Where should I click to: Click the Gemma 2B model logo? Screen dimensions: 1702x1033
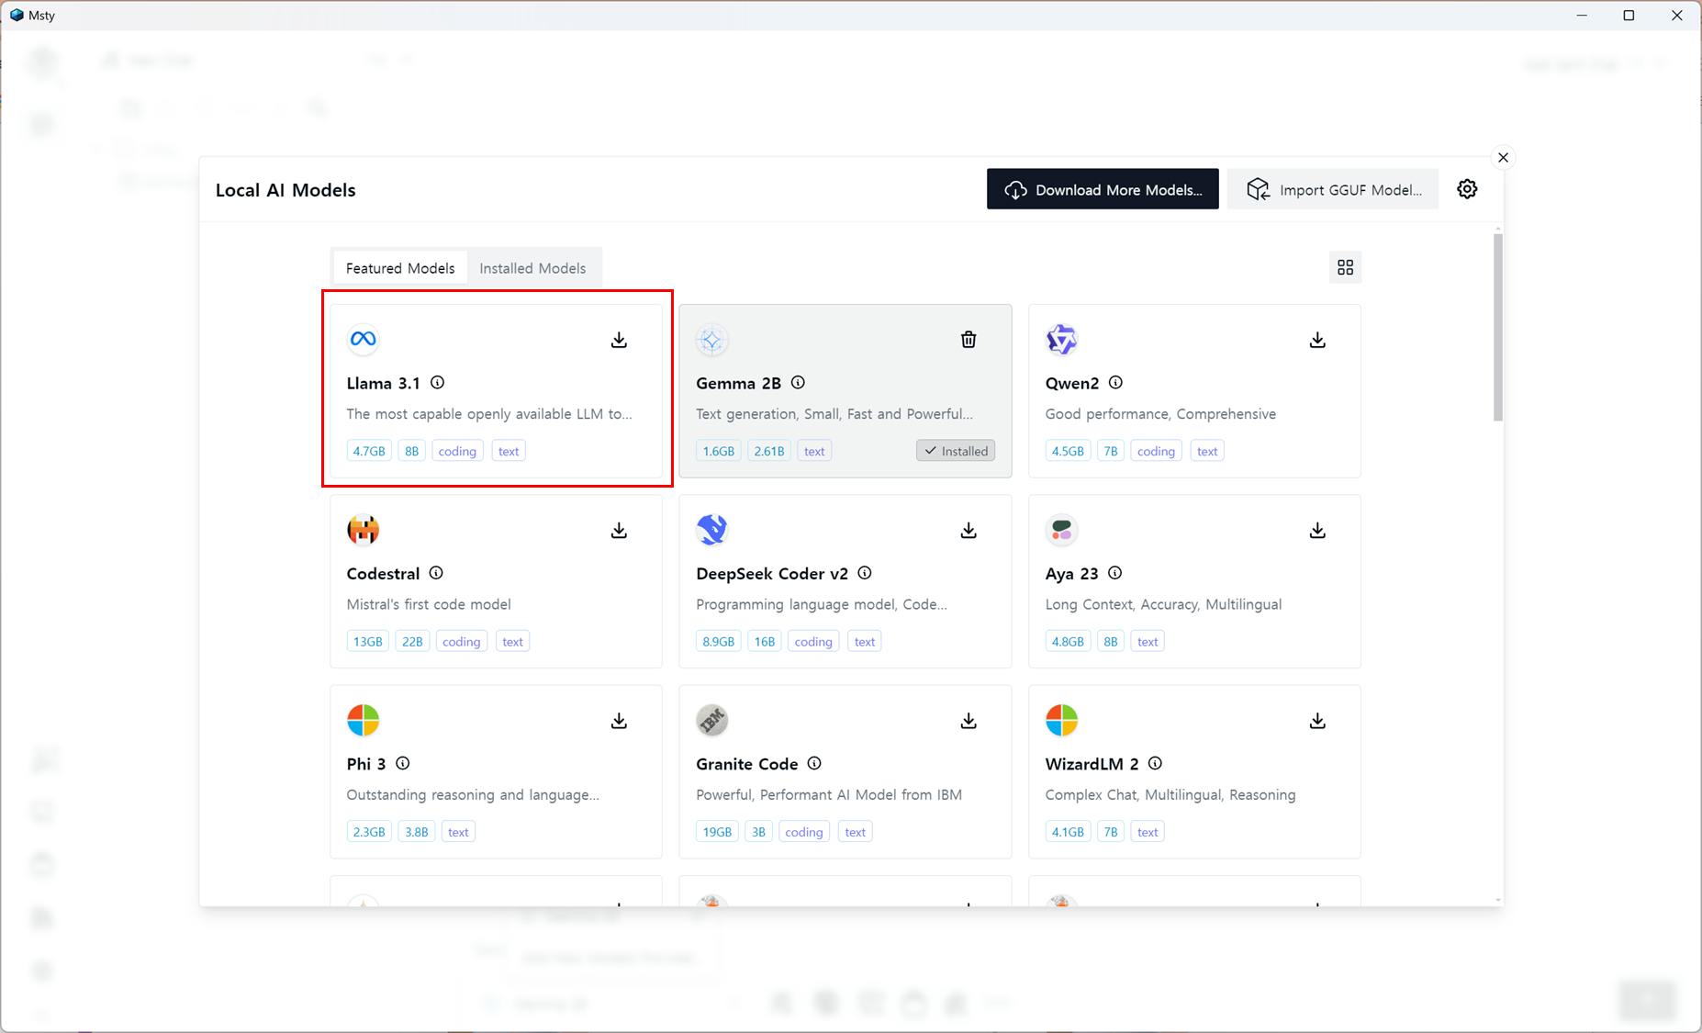point(711,340)
